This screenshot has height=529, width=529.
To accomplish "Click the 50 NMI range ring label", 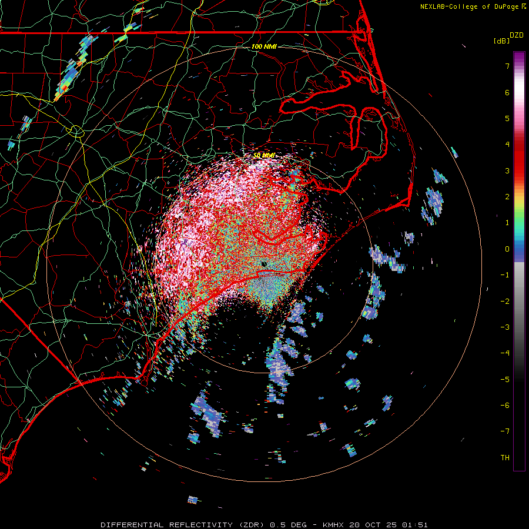I will coord(264,155).
